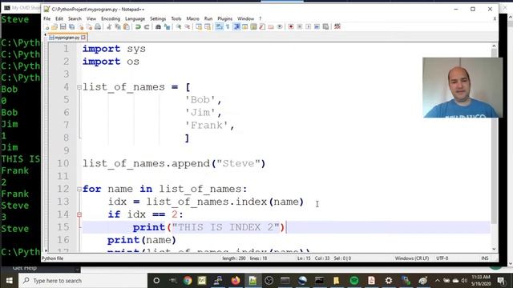513x288 pixels.
Task: Toggle show all characters pilcrow icon
Action: [x=228, y=26]
